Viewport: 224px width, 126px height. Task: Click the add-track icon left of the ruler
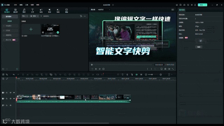tap(3, 79)
